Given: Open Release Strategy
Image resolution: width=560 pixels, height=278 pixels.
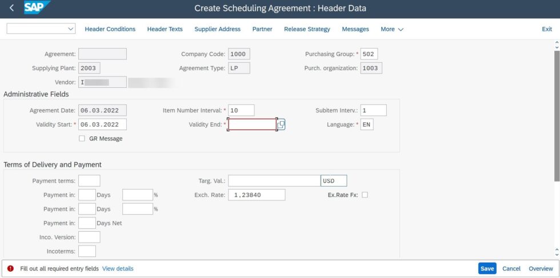Looking at the screenshot, I should pos(307,29).
